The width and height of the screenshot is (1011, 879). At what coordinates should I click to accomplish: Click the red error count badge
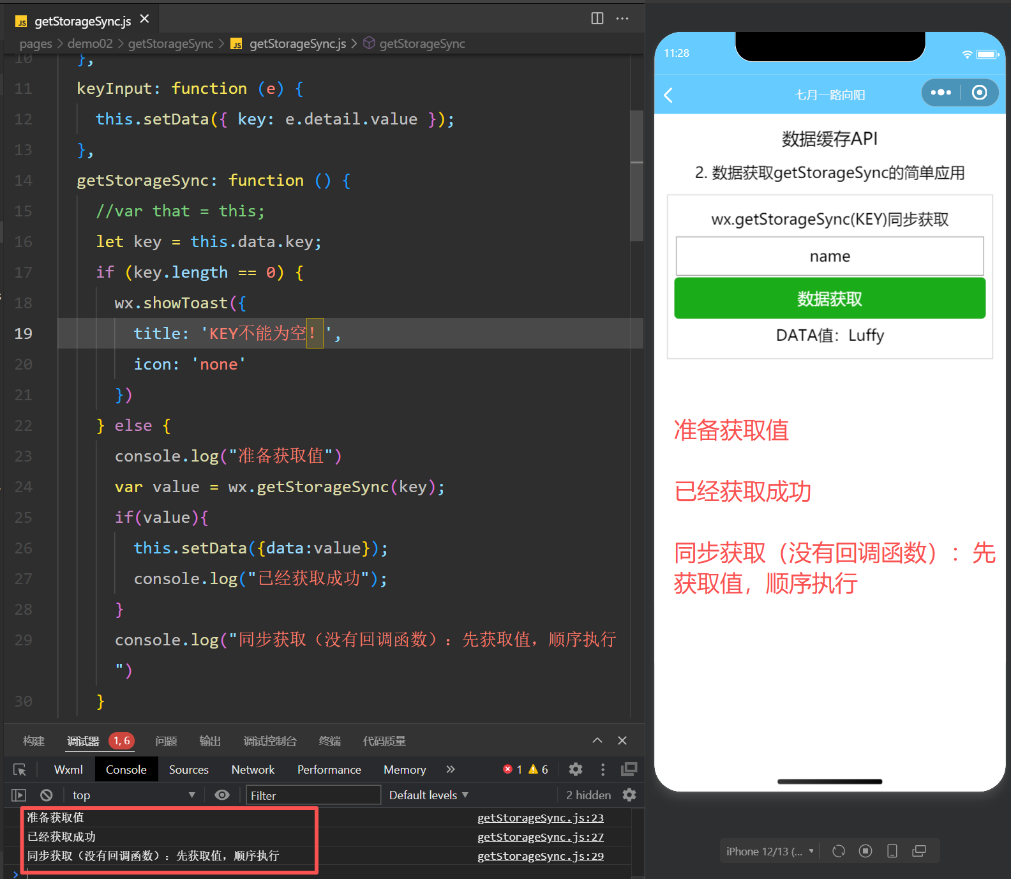coord(513,769)
